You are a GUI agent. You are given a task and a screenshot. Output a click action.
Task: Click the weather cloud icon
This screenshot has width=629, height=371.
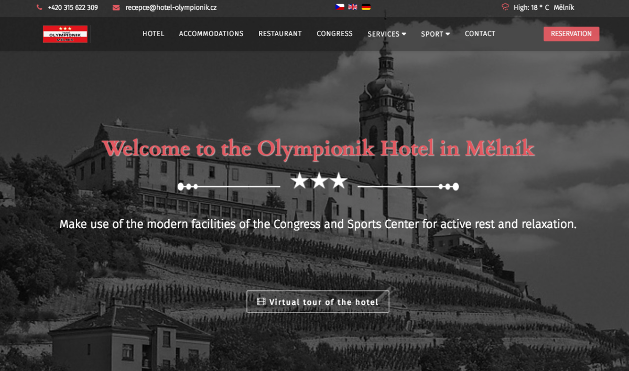pyautogui.click(x=505, y=7)
